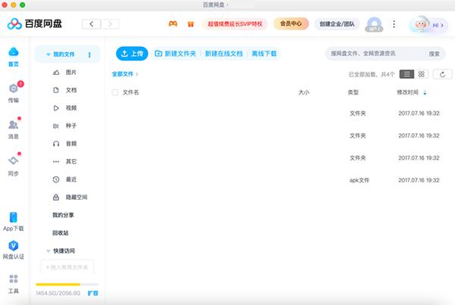This screenshot has height=305, width=455.
Task: Sort by 大小 column header
Action: [x=304, y=92]
